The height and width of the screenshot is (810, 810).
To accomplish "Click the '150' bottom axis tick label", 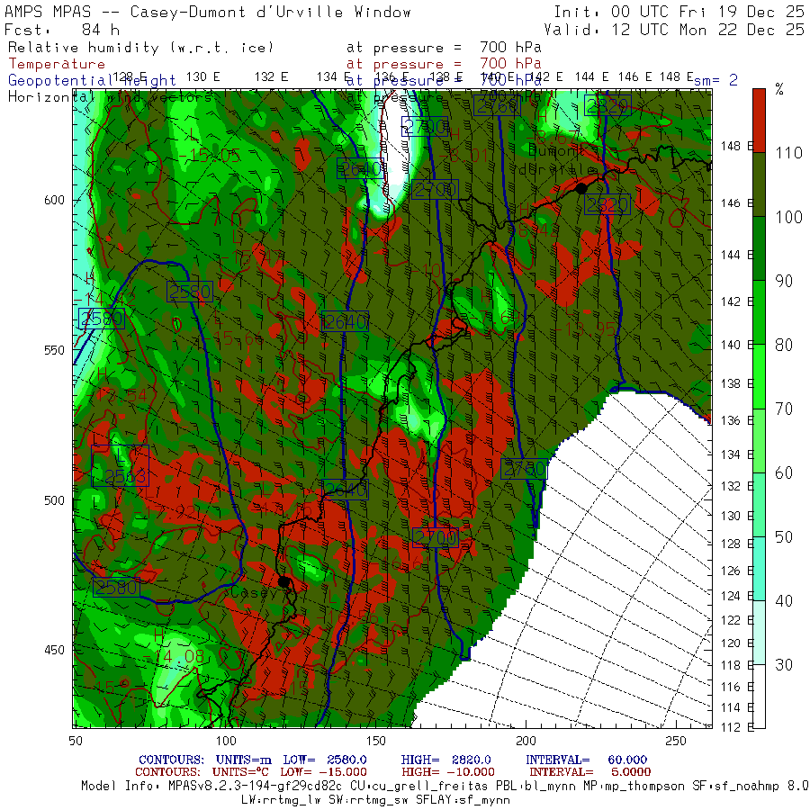I will click(375, 741).
